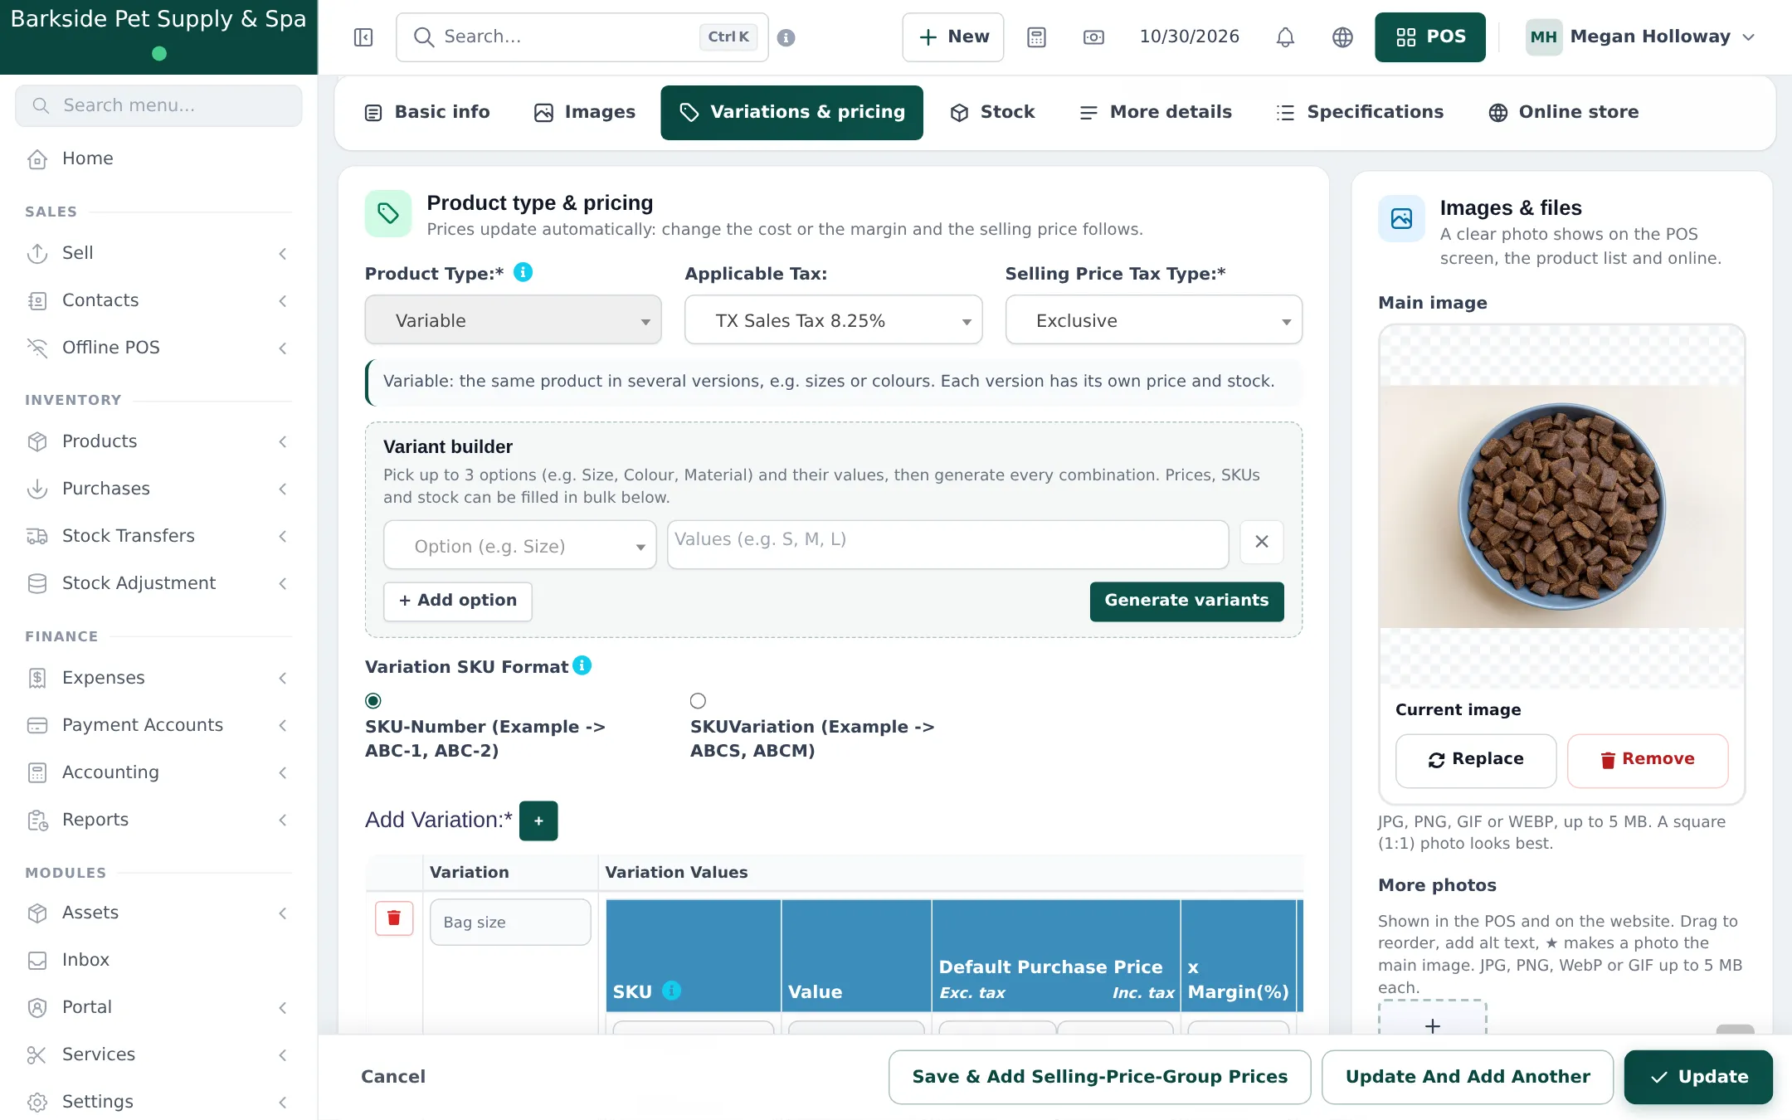1792x1120 pixels.
Task: Click Generate variants button
Action: coord(1186,601)
